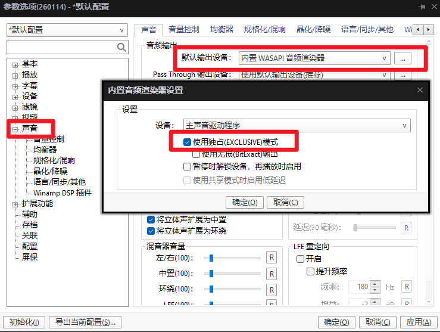Increase LFE 频率 value with up stepper
Viewport: 440px width, 332px height.
coord(375,284)
